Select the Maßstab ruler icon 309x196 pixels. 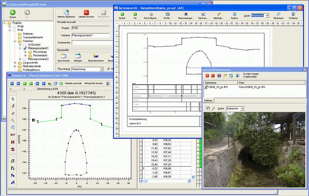click(x=219, y=15)
